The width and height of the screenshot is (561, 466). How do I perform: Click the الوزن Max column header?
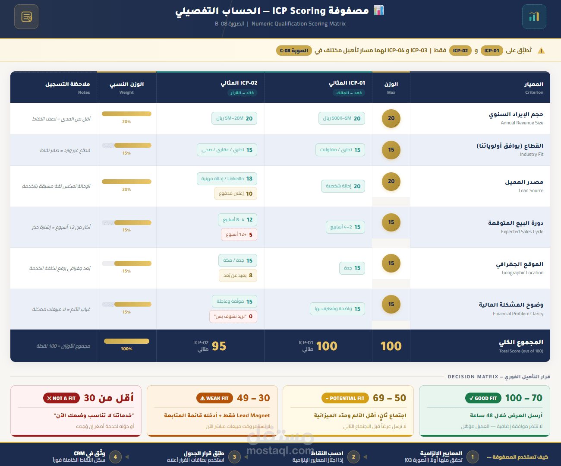(x=391, y=87)
